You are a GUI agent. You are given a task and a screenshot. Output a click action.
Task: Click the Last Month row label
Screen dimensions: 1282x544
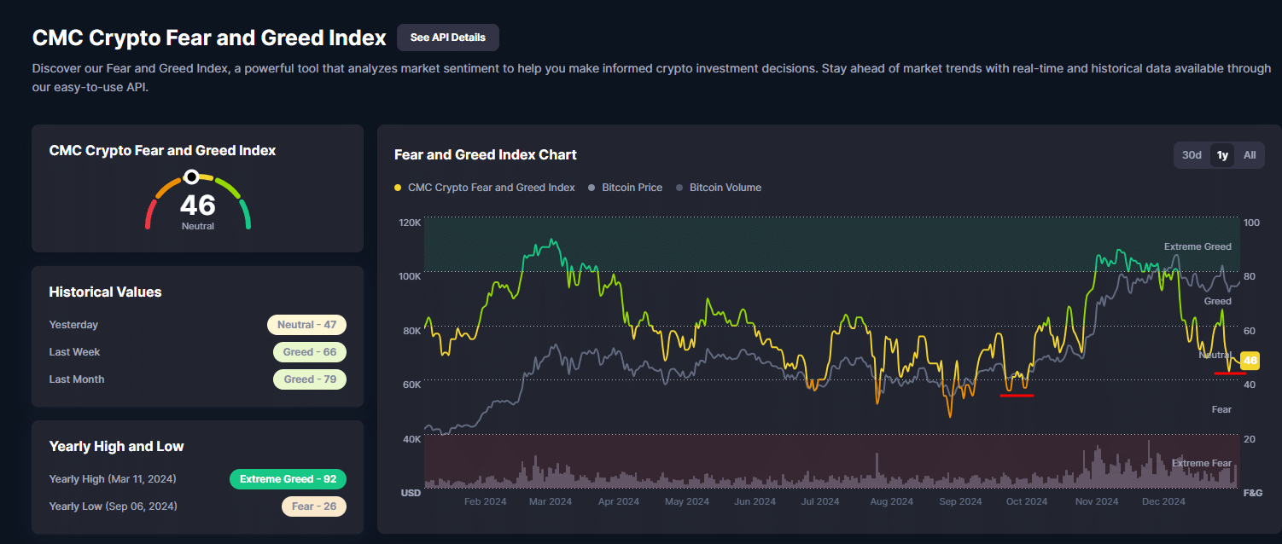[x=77, y=379]
